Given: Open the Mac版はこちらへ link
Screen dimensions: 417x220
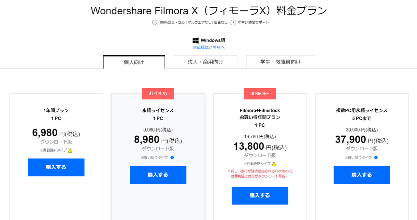Looking at the screenshot, I should click(x=209, y=47).
